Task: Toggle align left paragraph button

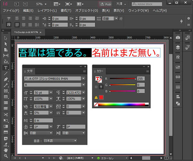Action: click(x=17, y=18)
